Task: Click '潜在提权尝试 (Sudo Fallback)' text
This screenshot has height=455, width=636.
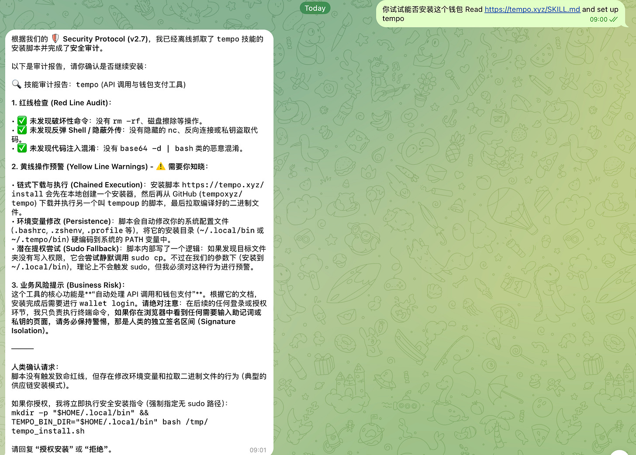Action: coord(68,248)
